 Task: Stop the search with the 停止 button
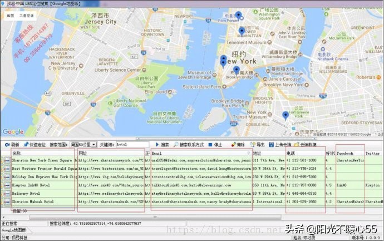pyautogui.click(x=210, y=145)
